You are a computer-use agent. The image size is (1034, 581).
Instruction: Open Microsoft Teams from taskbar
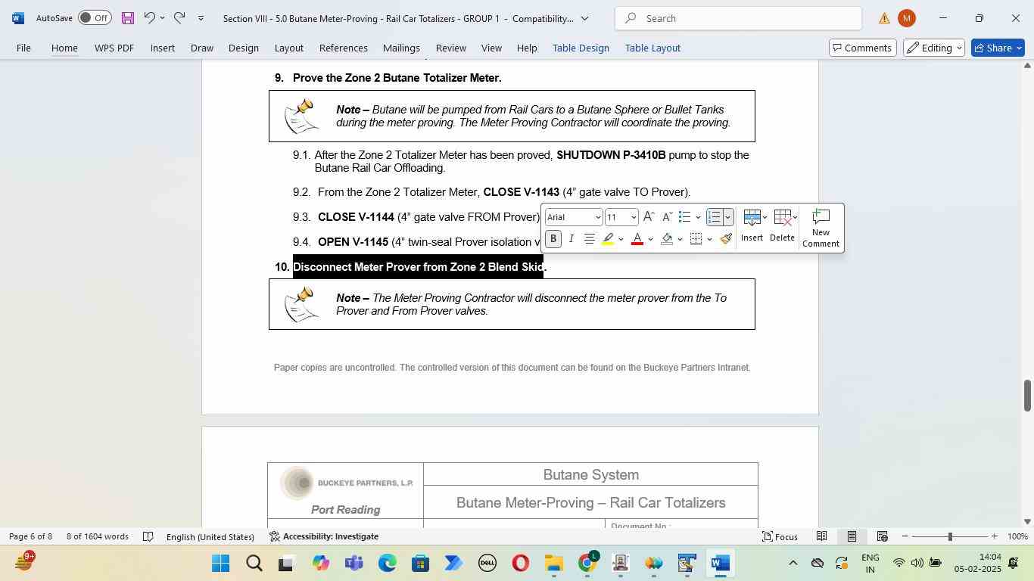pos(354,564)
